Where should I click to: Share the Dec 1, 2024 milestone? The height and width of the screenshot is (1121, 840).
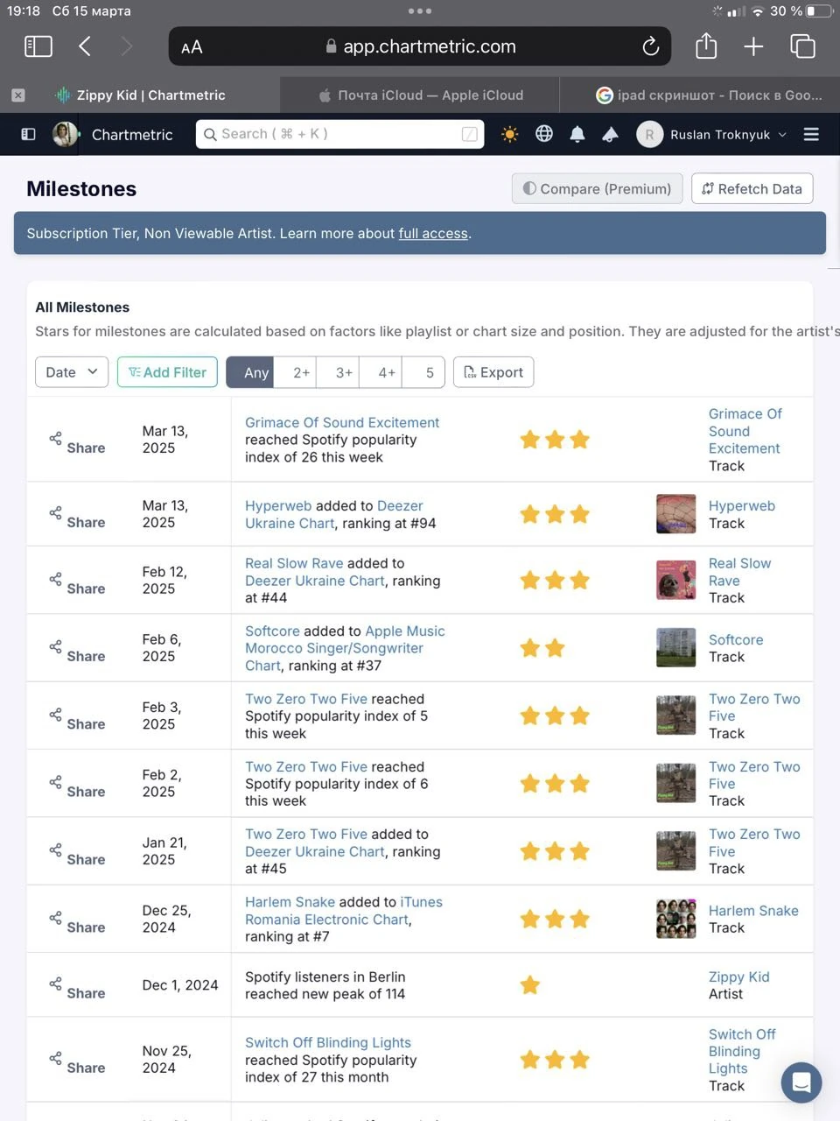[77, 988]
